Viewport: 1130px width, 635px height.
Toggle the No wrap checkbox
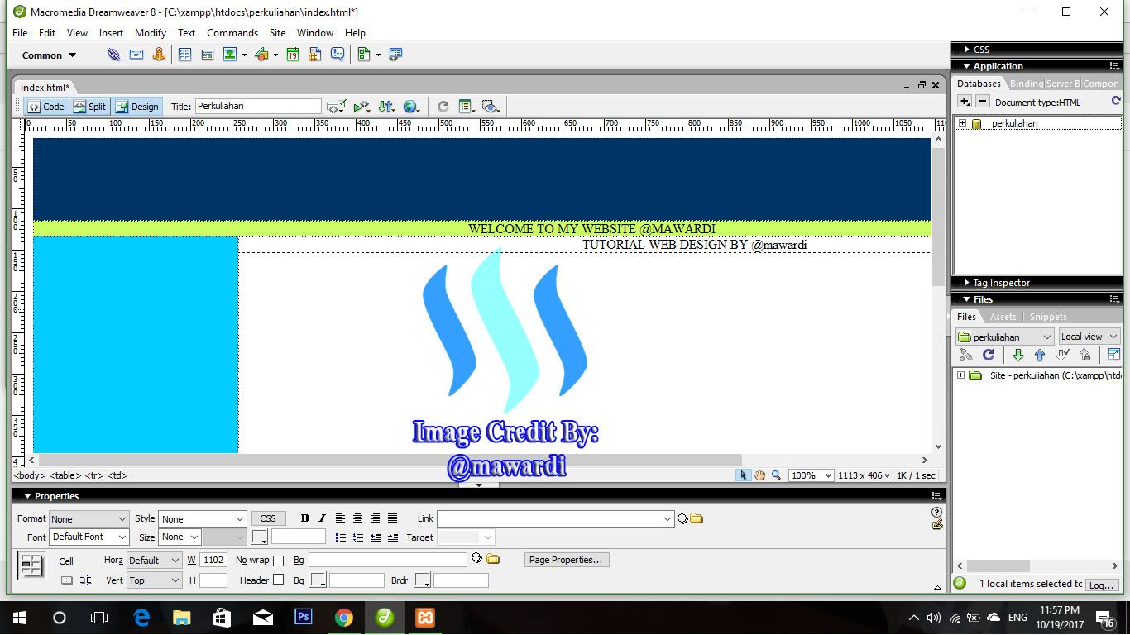pyautogui.click(x=278, y=561)
